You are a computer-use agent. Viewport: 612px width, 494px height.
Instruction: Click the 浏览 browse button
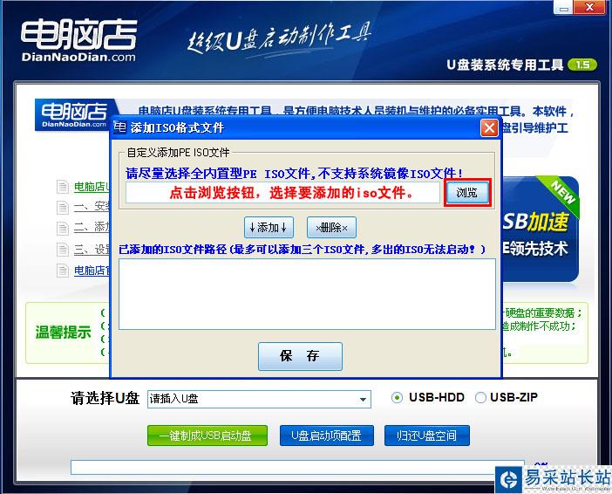[467, 192]
